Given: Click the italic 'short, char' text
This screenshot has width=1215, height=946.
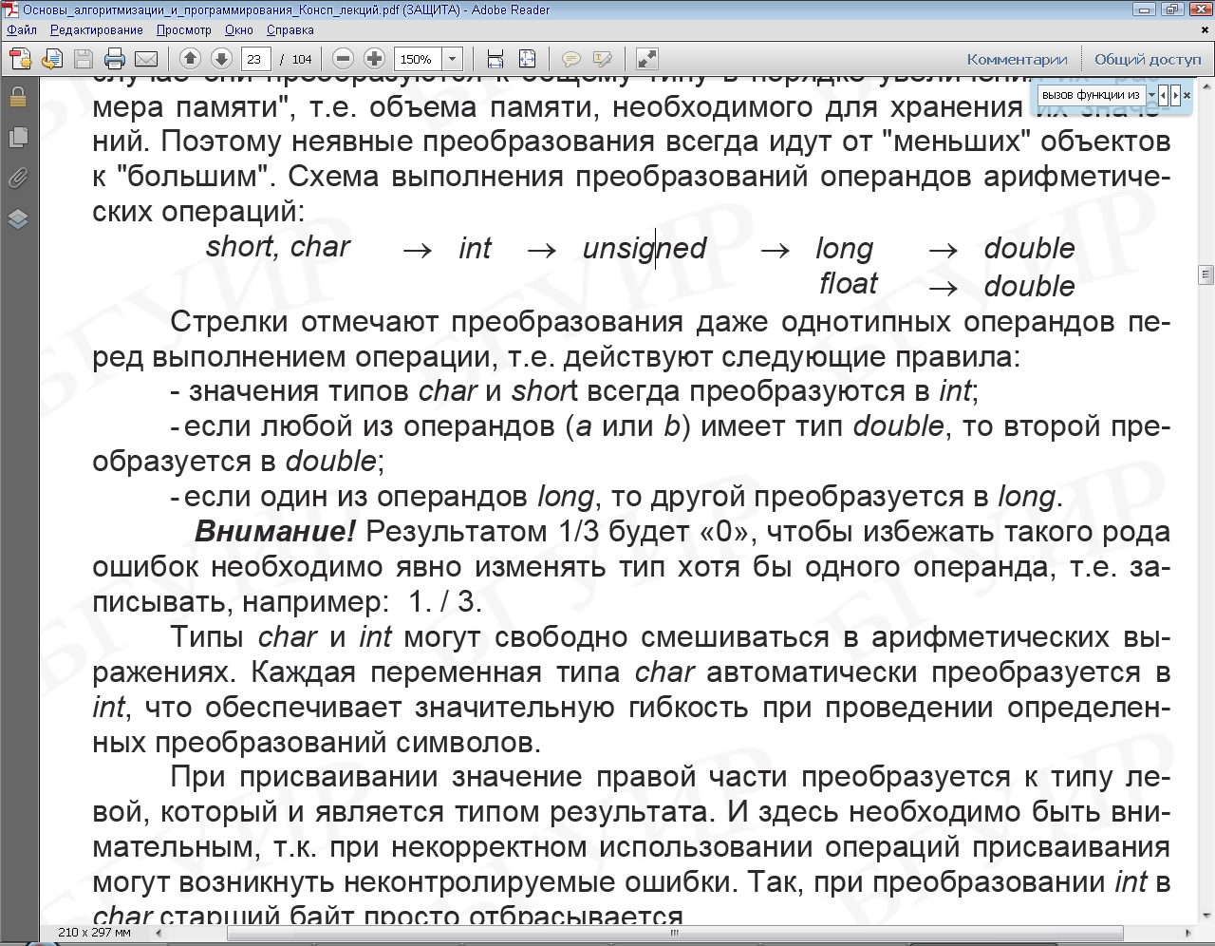Looking at the screenshot, I should (x=278, y=246).
